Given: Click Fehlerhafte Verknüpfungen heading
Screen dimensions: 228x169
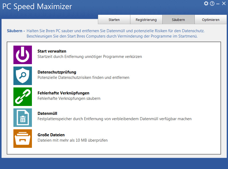Looking at the screenshot, I should coord(63,93).
